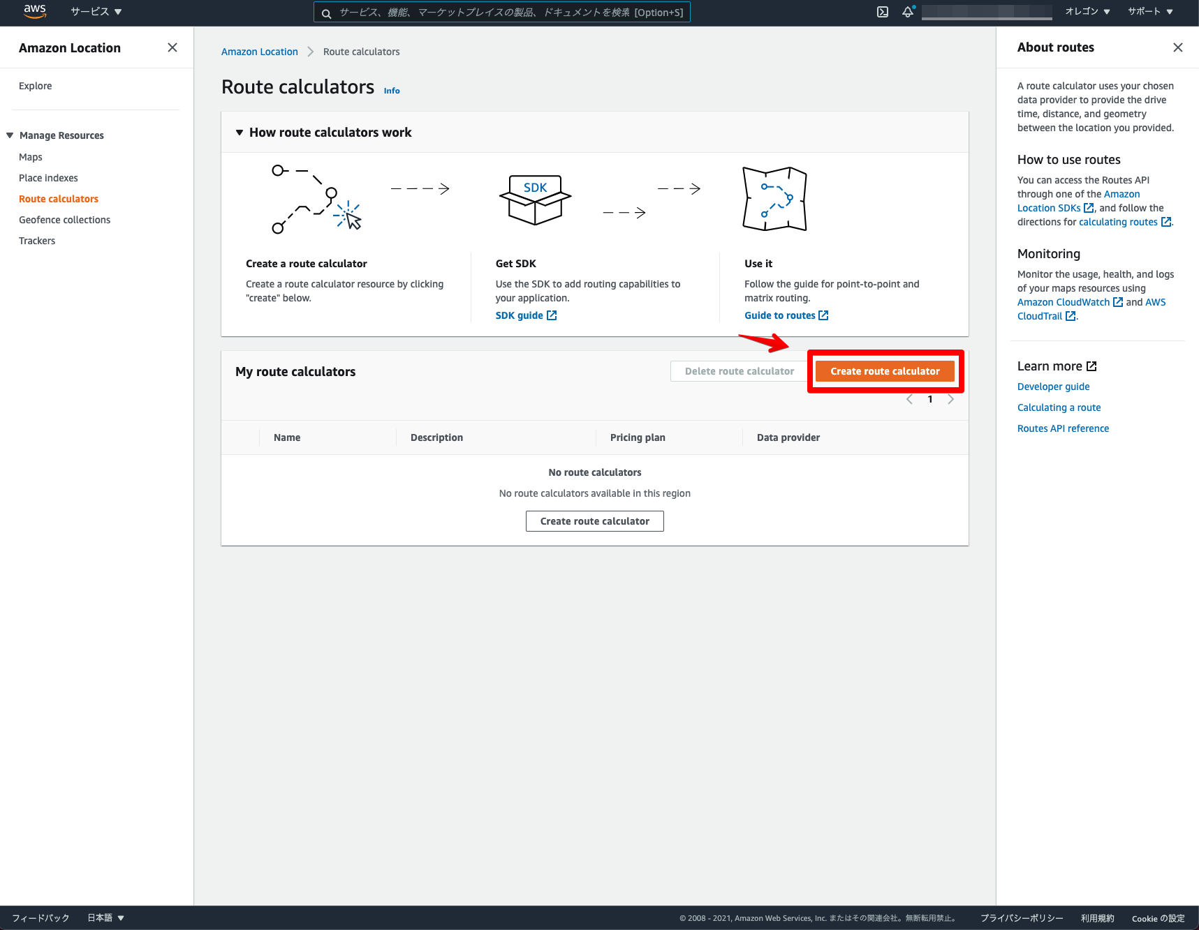
Task: Select the Pricing plan column header
Action: click(x=638, y=437)
